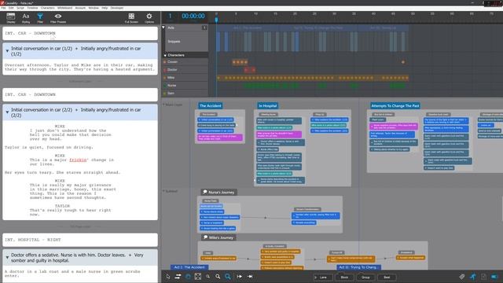This screenshot has width=503, height=283.
Task: Switch script panel to Full Screen
Action: (x=131, y=18)
